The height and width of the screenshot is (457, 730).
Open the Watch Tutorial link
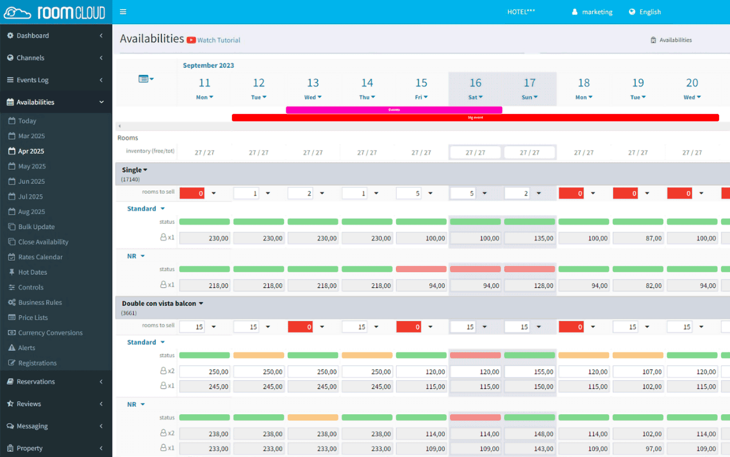pyautogui.click(x=218, y=40)
